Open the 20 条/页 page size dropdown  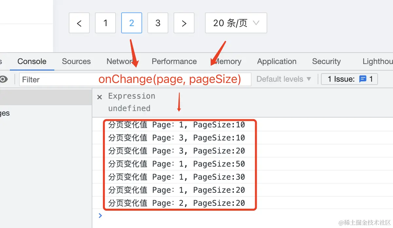[236, 23]
